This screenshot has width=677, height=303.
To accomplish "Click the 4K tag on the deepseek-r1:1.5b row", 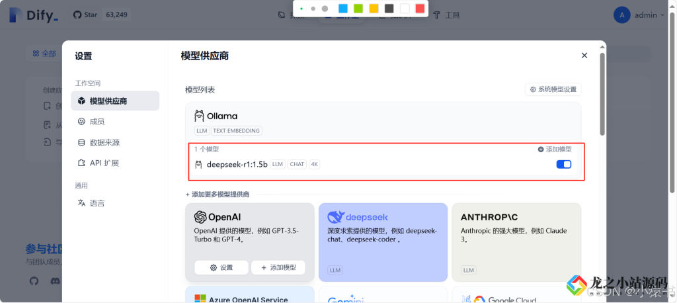I will click(314, 164).
